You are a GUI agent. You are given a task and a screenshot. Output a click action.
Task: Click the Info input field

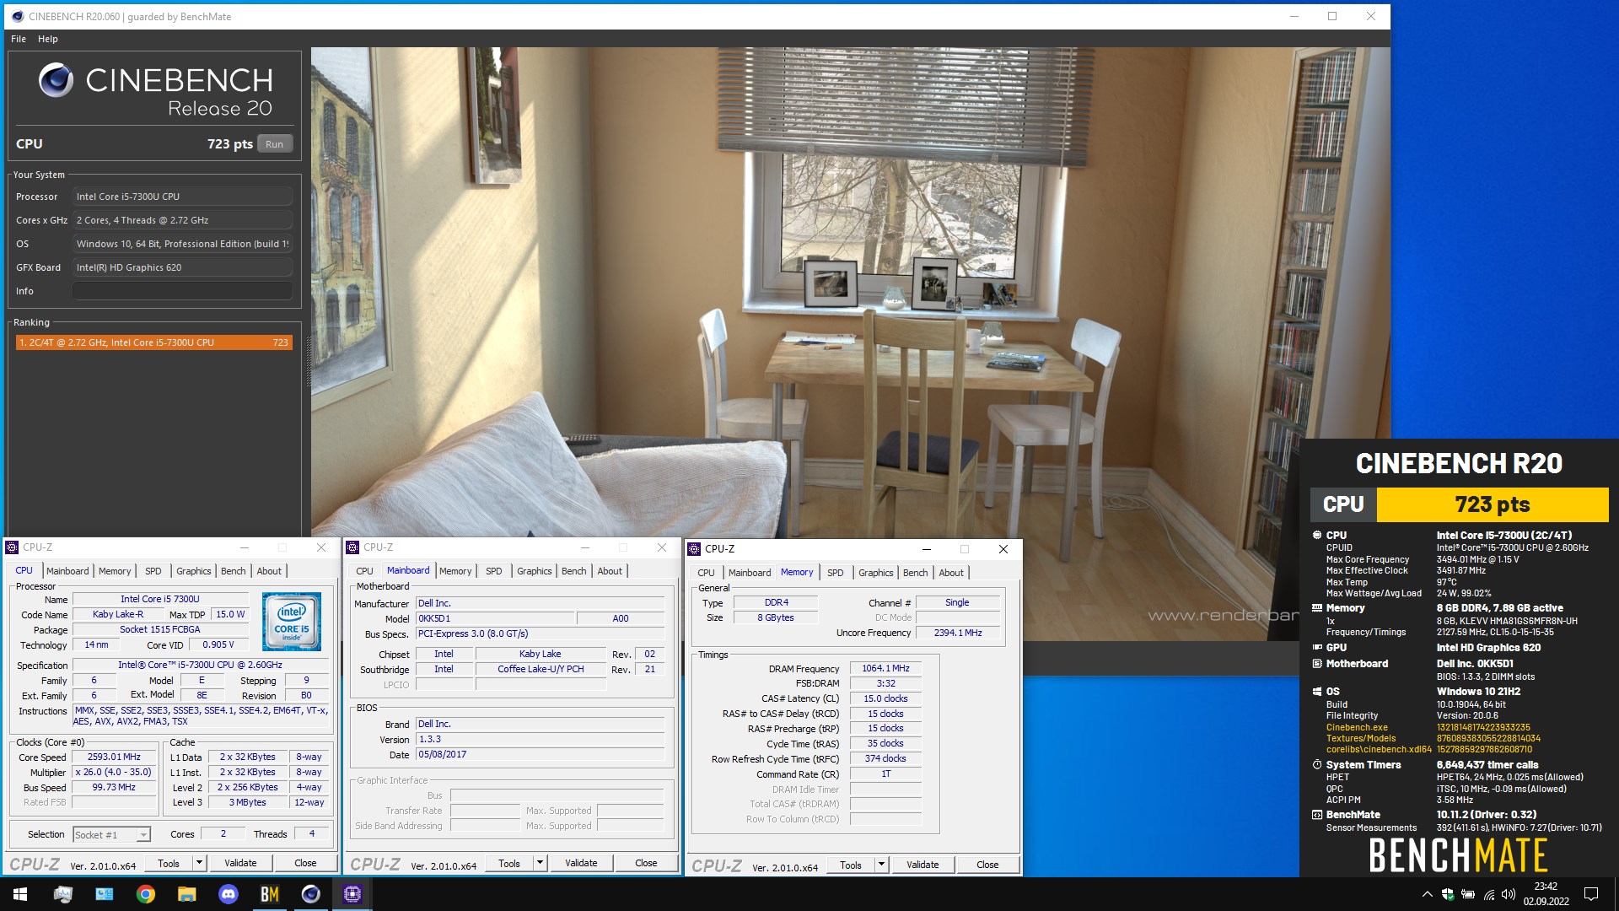click(182, 291)
